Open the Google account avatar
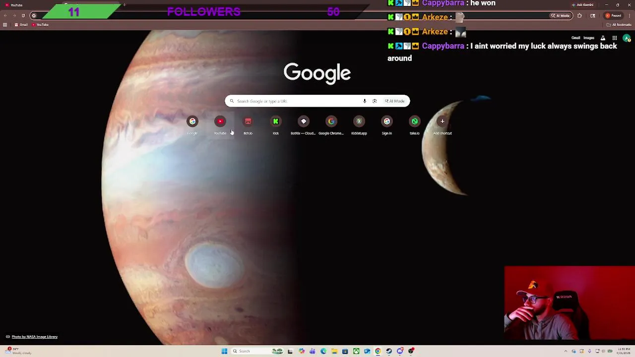This screenshot has width=635, height=357. click(x=627, y=38)
